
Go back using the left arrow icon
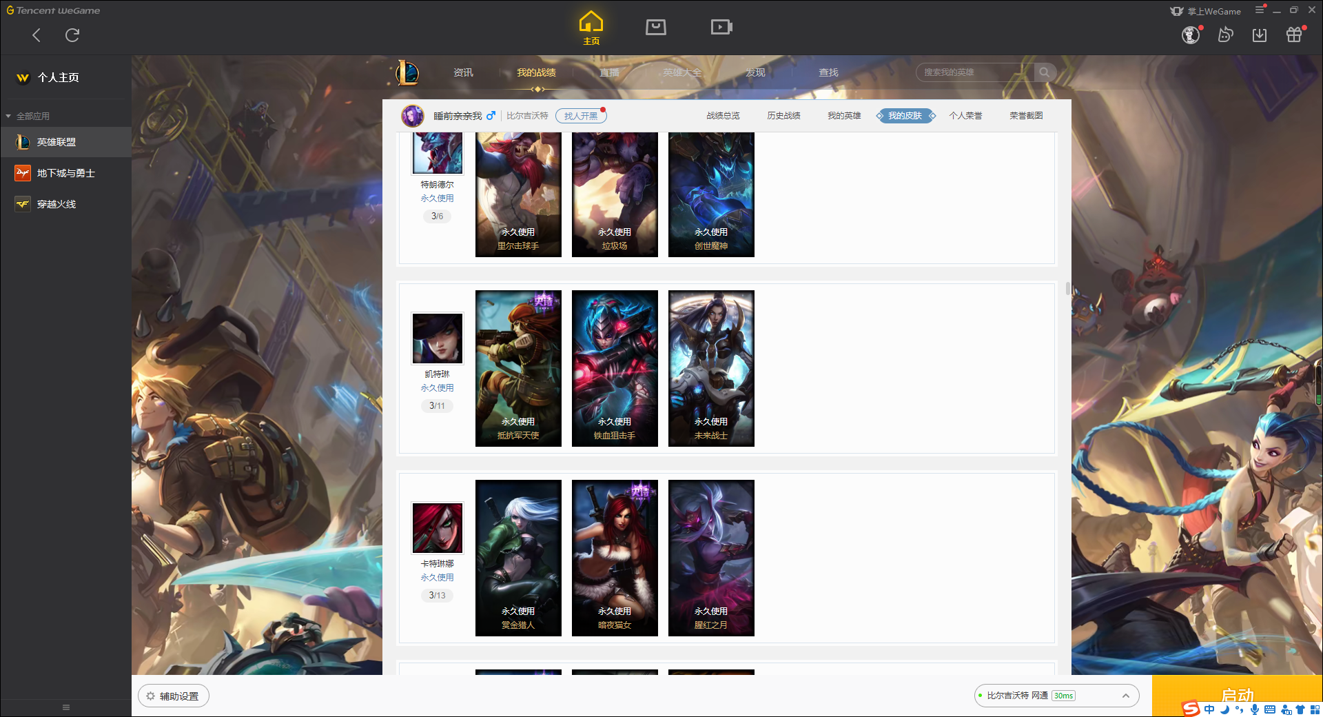(37, 35)
